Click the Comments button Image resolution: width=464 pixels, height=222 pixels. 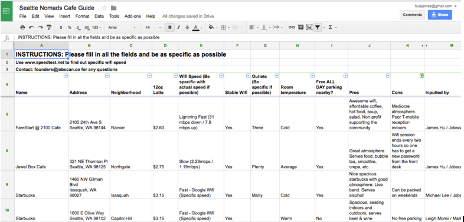pyautogui.click(x=412, y=15)
